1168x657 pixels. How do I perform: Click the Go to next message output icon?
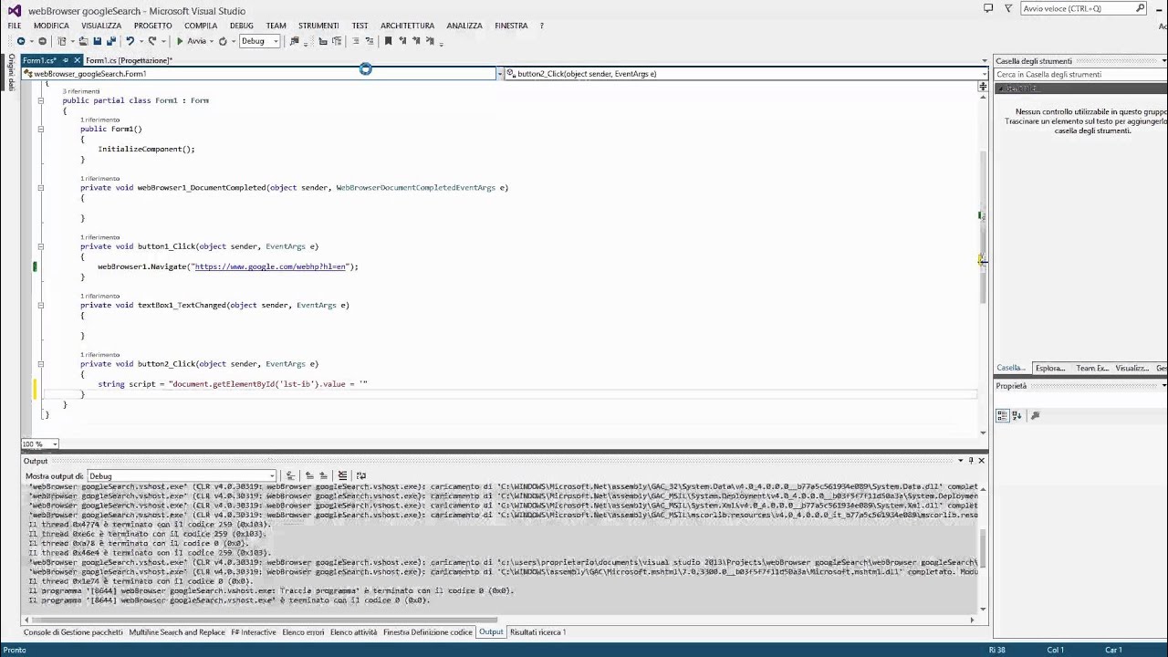pyautogui.click(x=323, y=475)
